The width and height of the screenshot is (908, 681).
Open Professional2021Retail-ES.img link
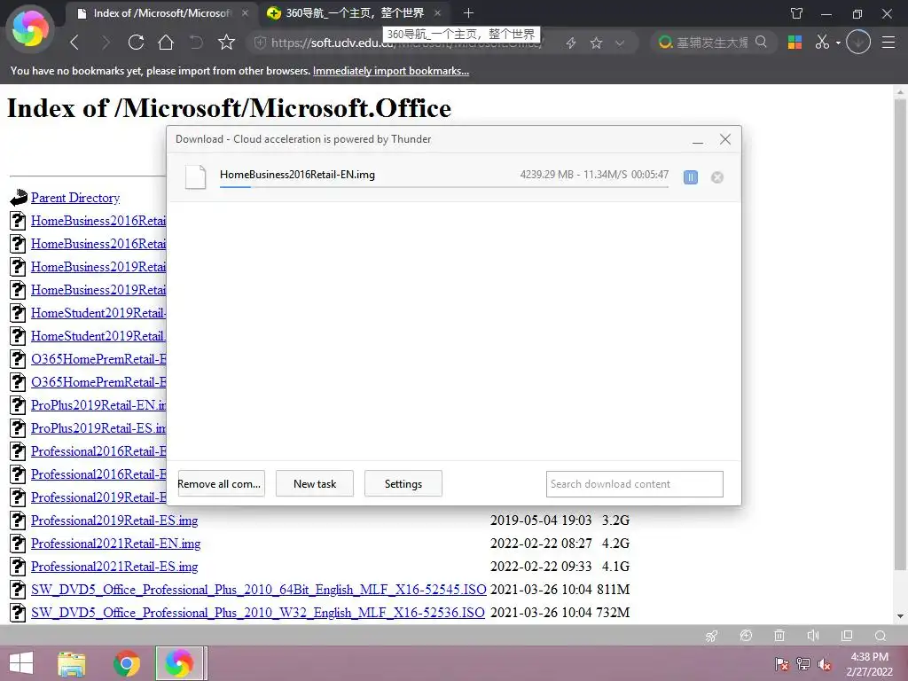pos(114,567)
